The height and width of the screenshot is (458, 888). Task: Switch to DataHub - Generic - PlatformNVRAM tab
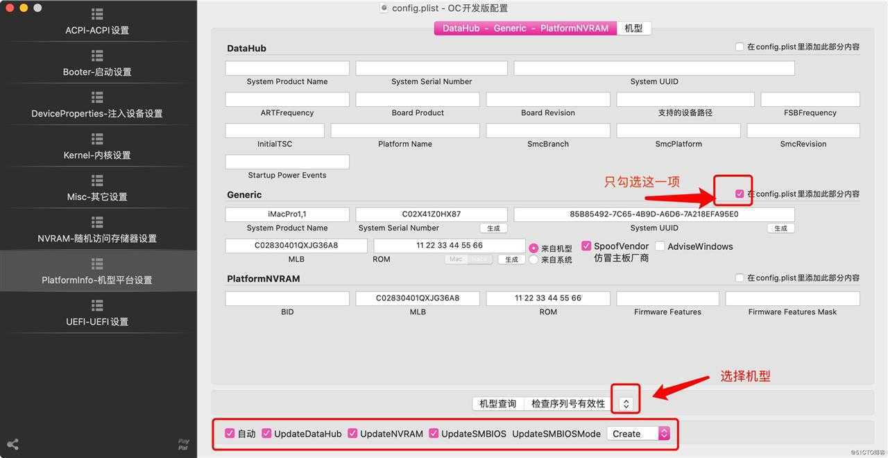tap(525, 28)
